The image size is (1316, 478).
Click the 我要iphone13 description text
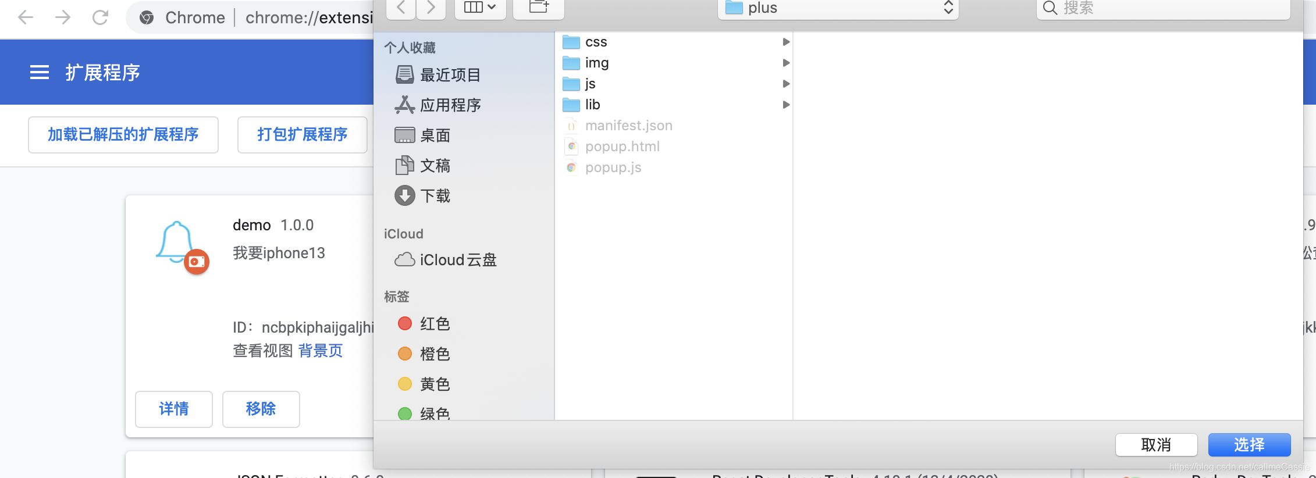[x=279, y=253]
